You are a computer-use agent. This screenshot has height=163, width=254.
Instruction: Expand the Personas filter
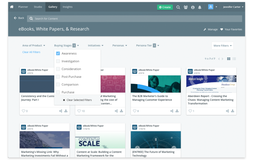pyautogui.click(x=120, y=46)
